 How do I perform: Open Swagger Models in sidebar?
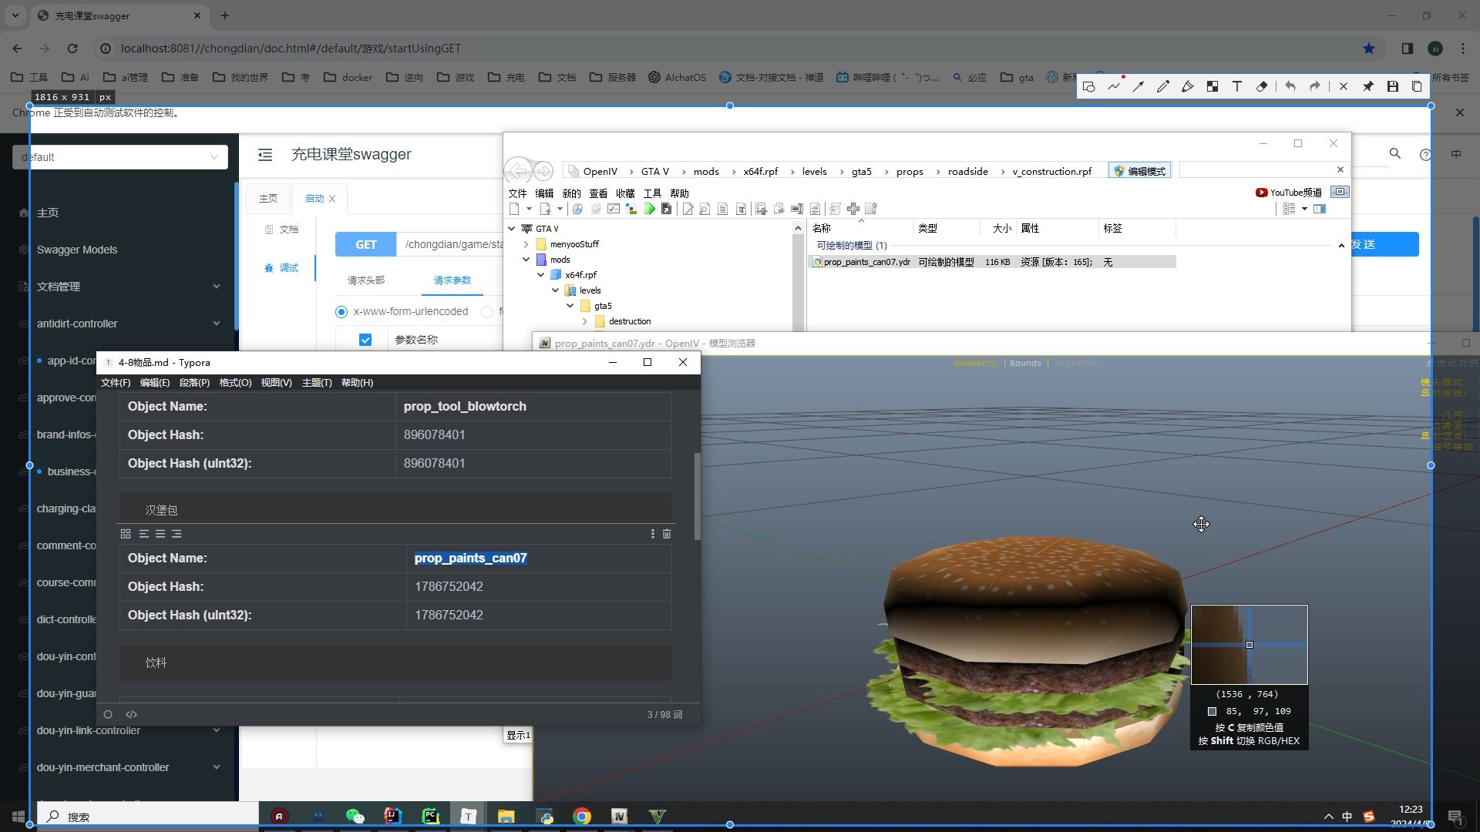pyautogui.click(x=77, y=250)
